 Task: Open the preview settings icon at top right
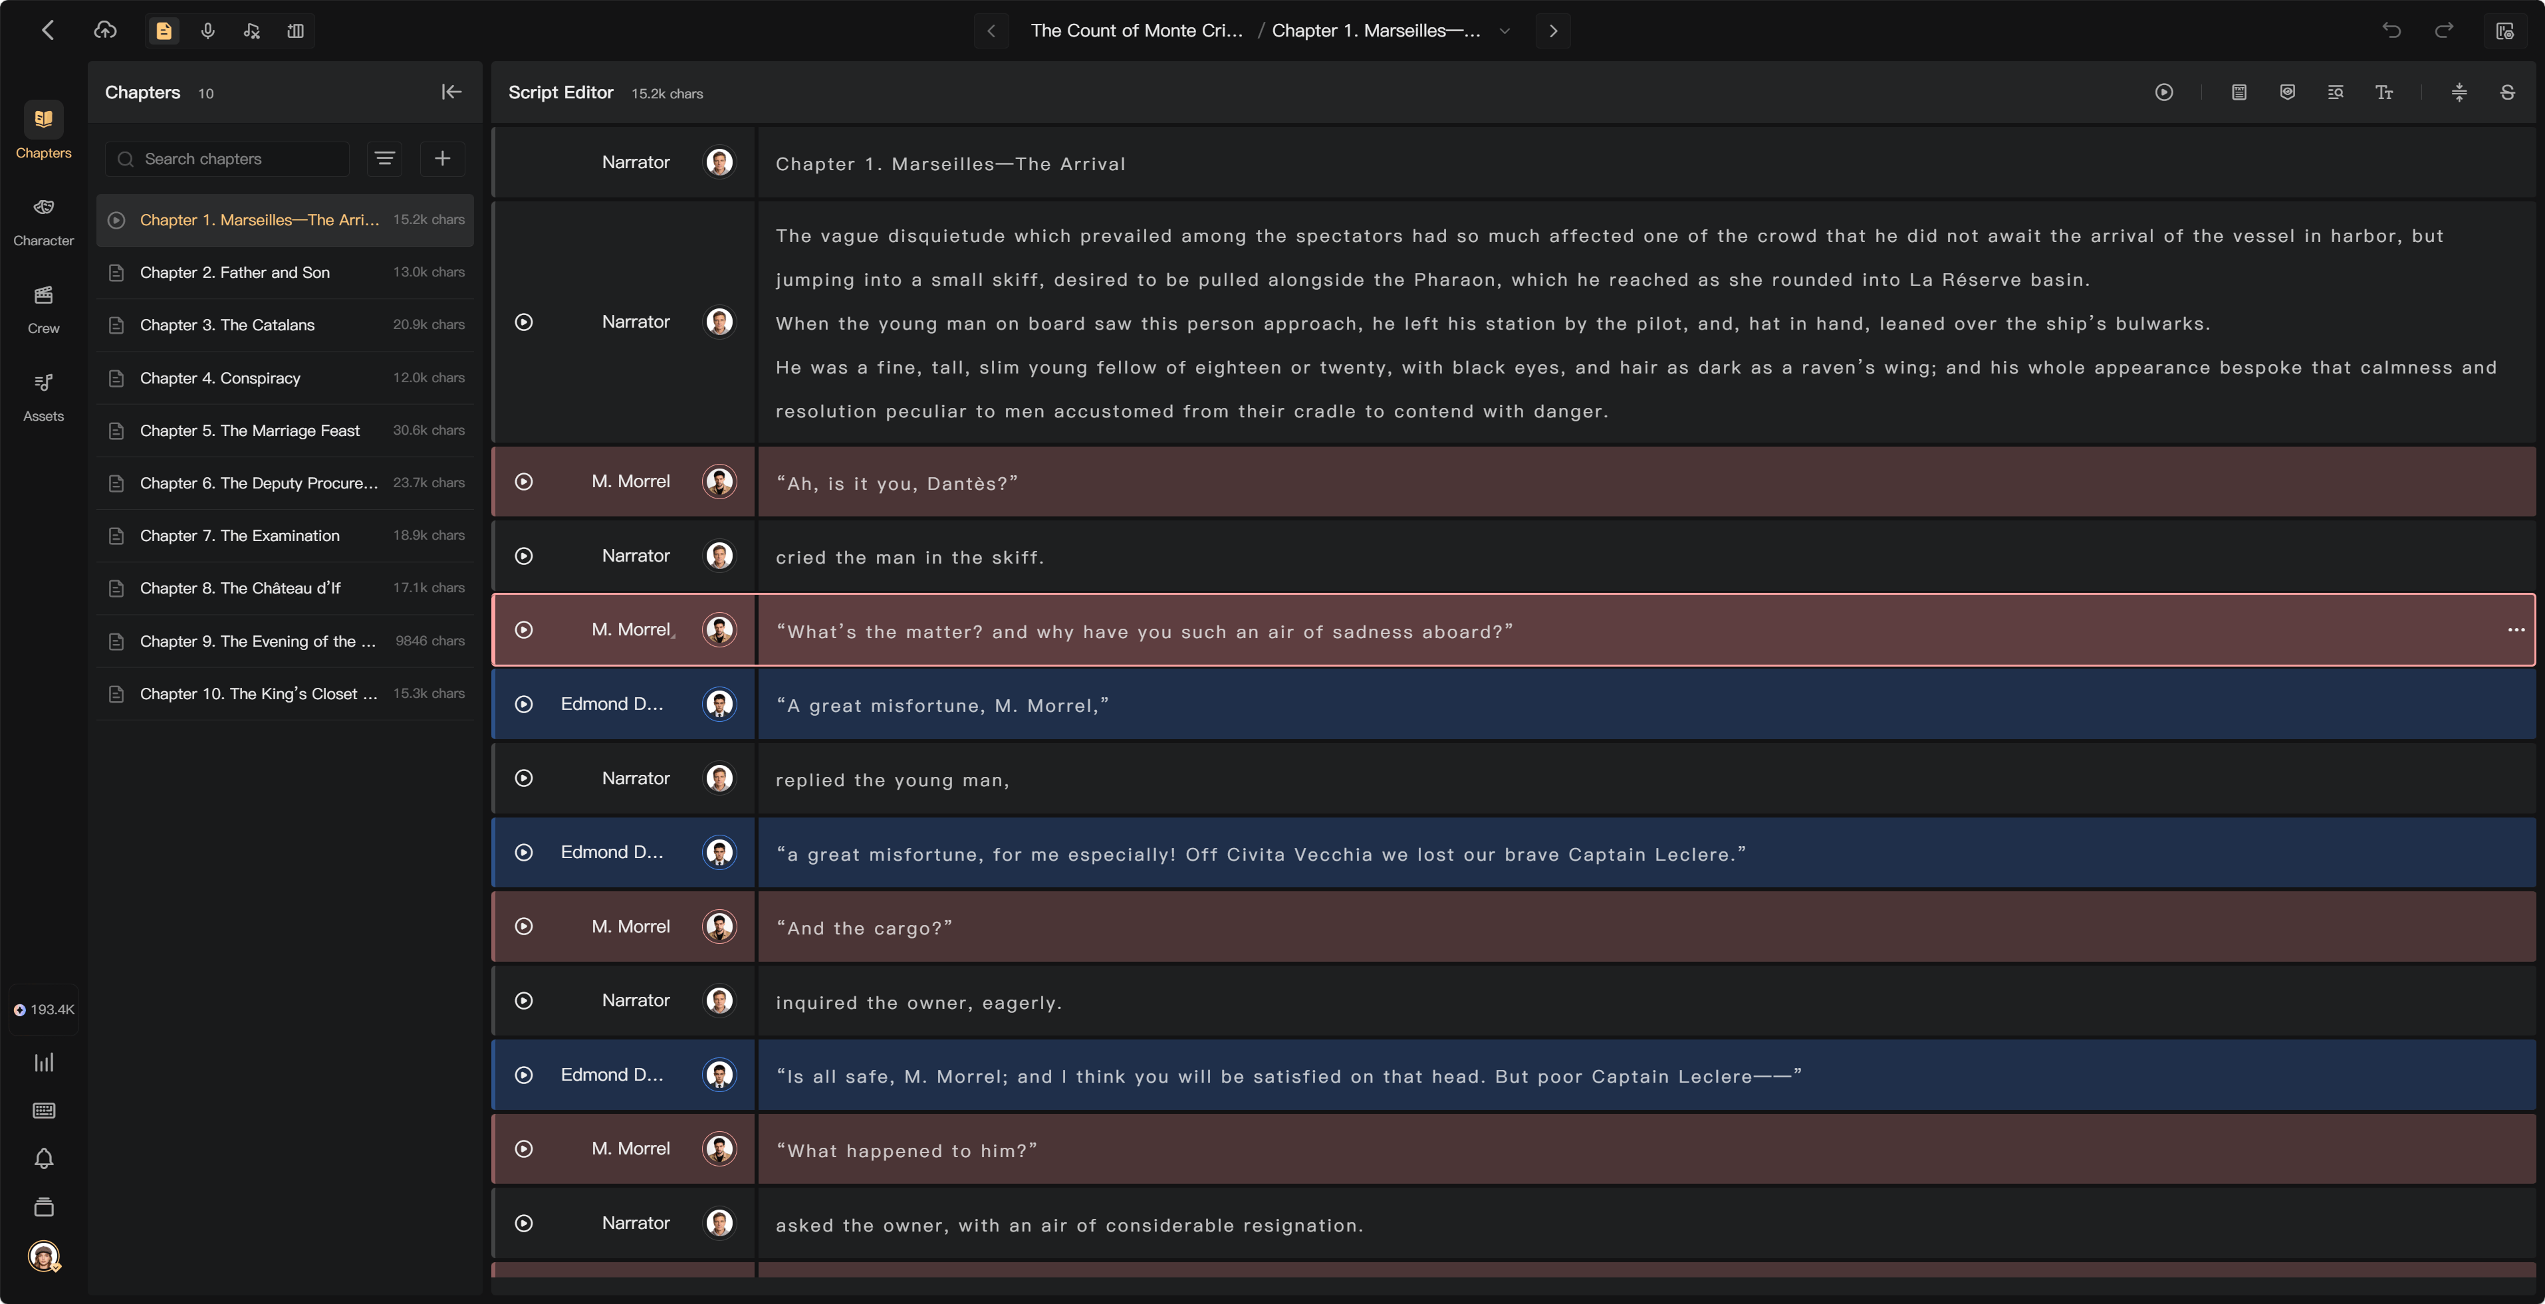tap(2504, 31)
